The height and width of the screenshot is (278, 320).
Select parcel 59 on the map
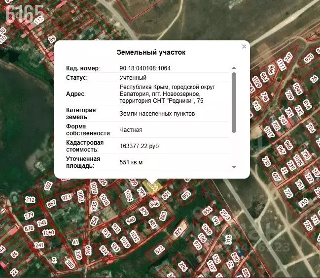[x=52, y=39]
